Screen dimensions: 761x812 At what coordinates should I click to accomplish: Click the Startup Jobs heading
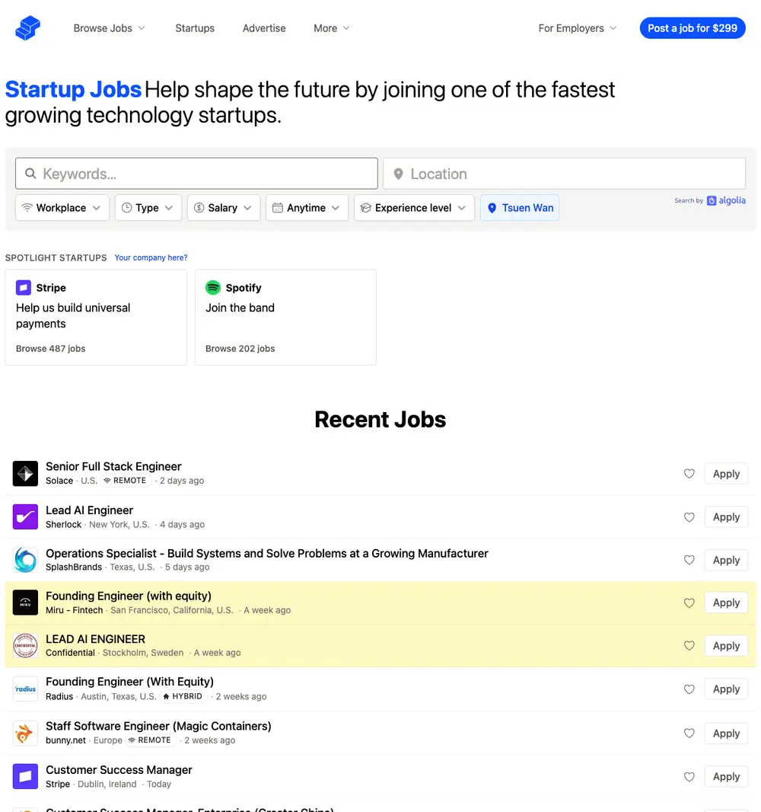click(x=73, y=90)
